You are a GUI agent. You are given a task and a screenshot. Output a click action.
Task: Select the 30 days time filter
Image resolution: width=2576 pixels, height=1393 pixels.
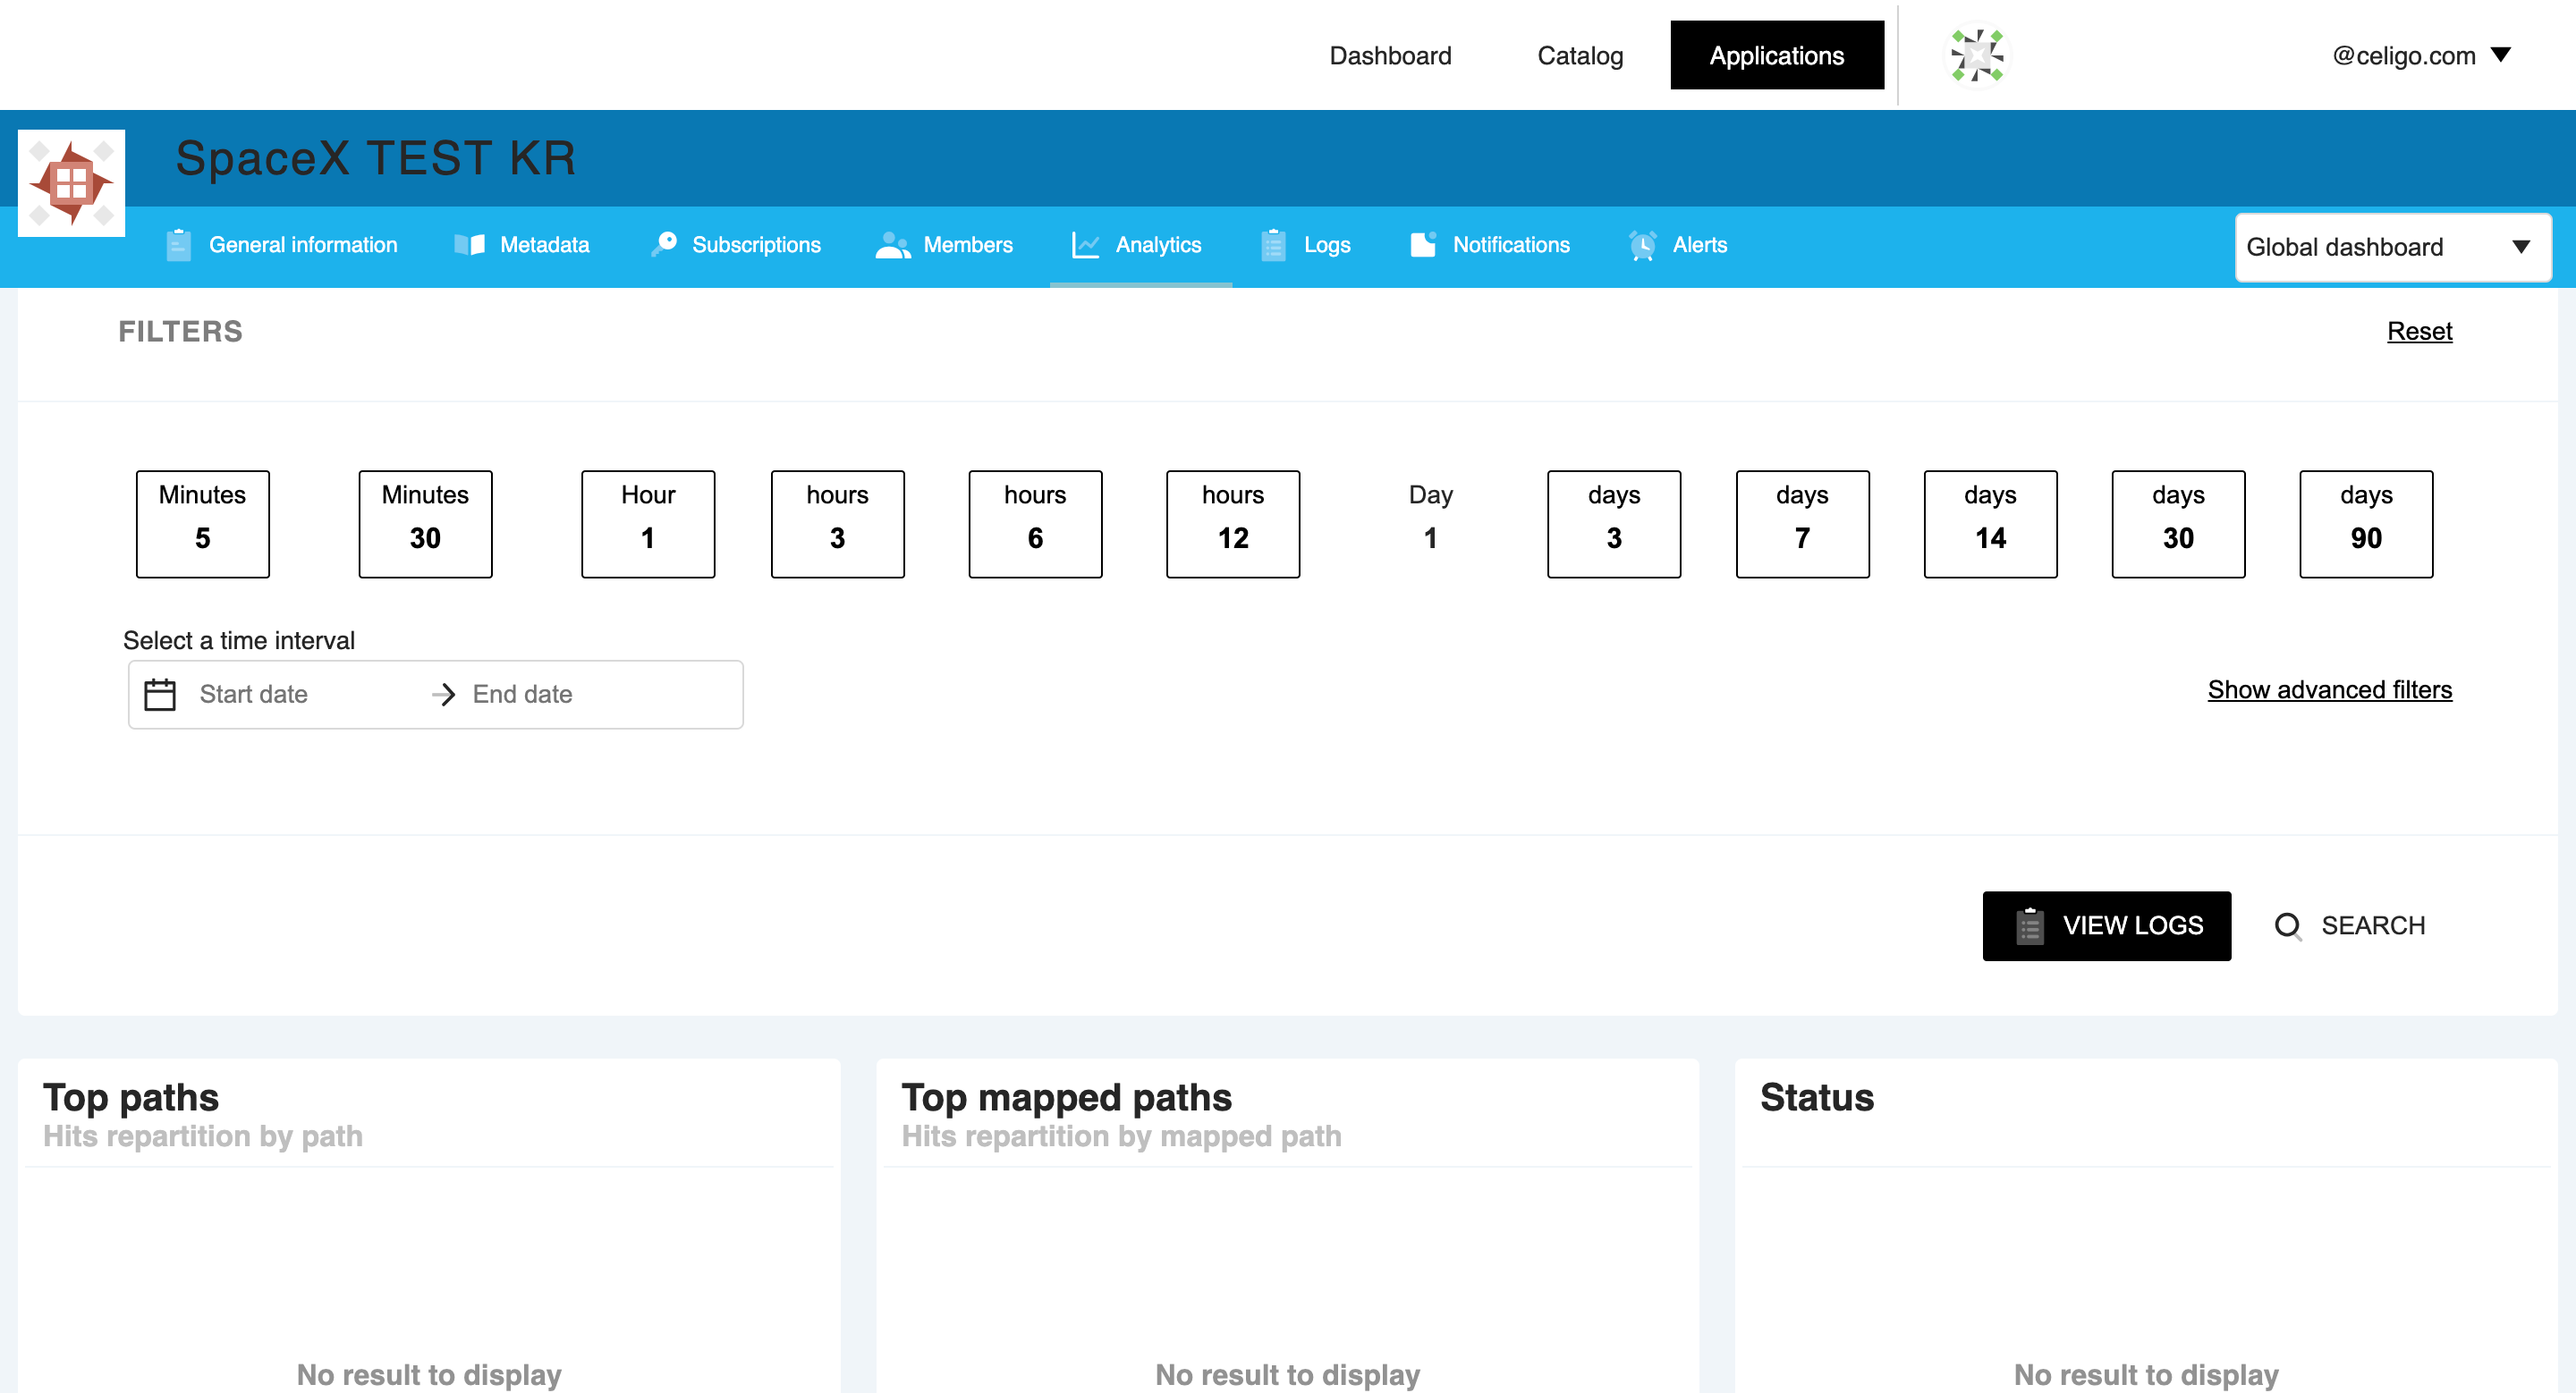[x=2178, y=524]
